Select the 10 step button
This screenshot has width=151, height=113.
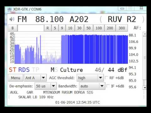70,28
